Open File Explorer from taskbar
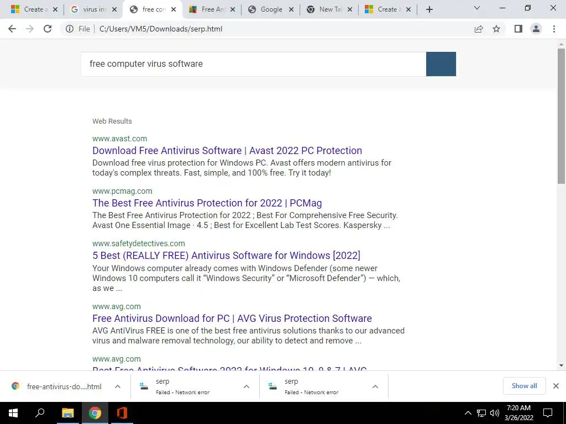This screenshot has width=566, height=424. pyautogui.click(x=67, y=413)
